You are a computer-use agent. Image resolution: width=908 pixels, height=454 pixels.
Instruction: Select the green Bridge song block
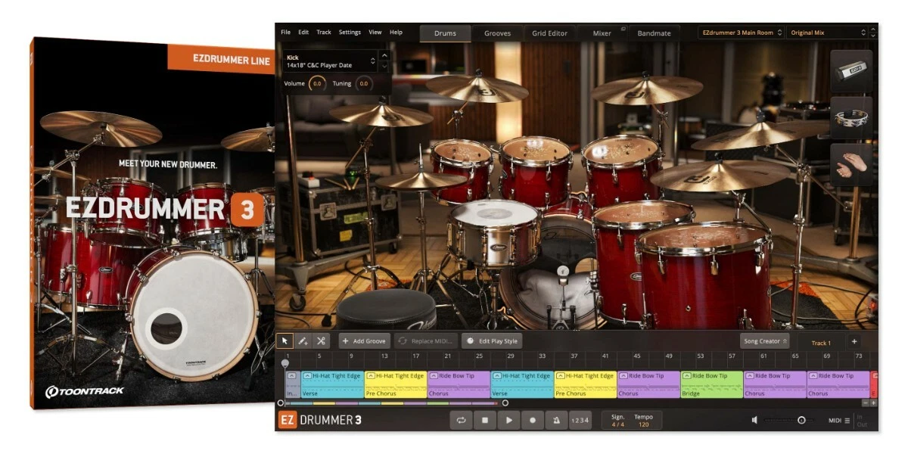click(711, 384)
